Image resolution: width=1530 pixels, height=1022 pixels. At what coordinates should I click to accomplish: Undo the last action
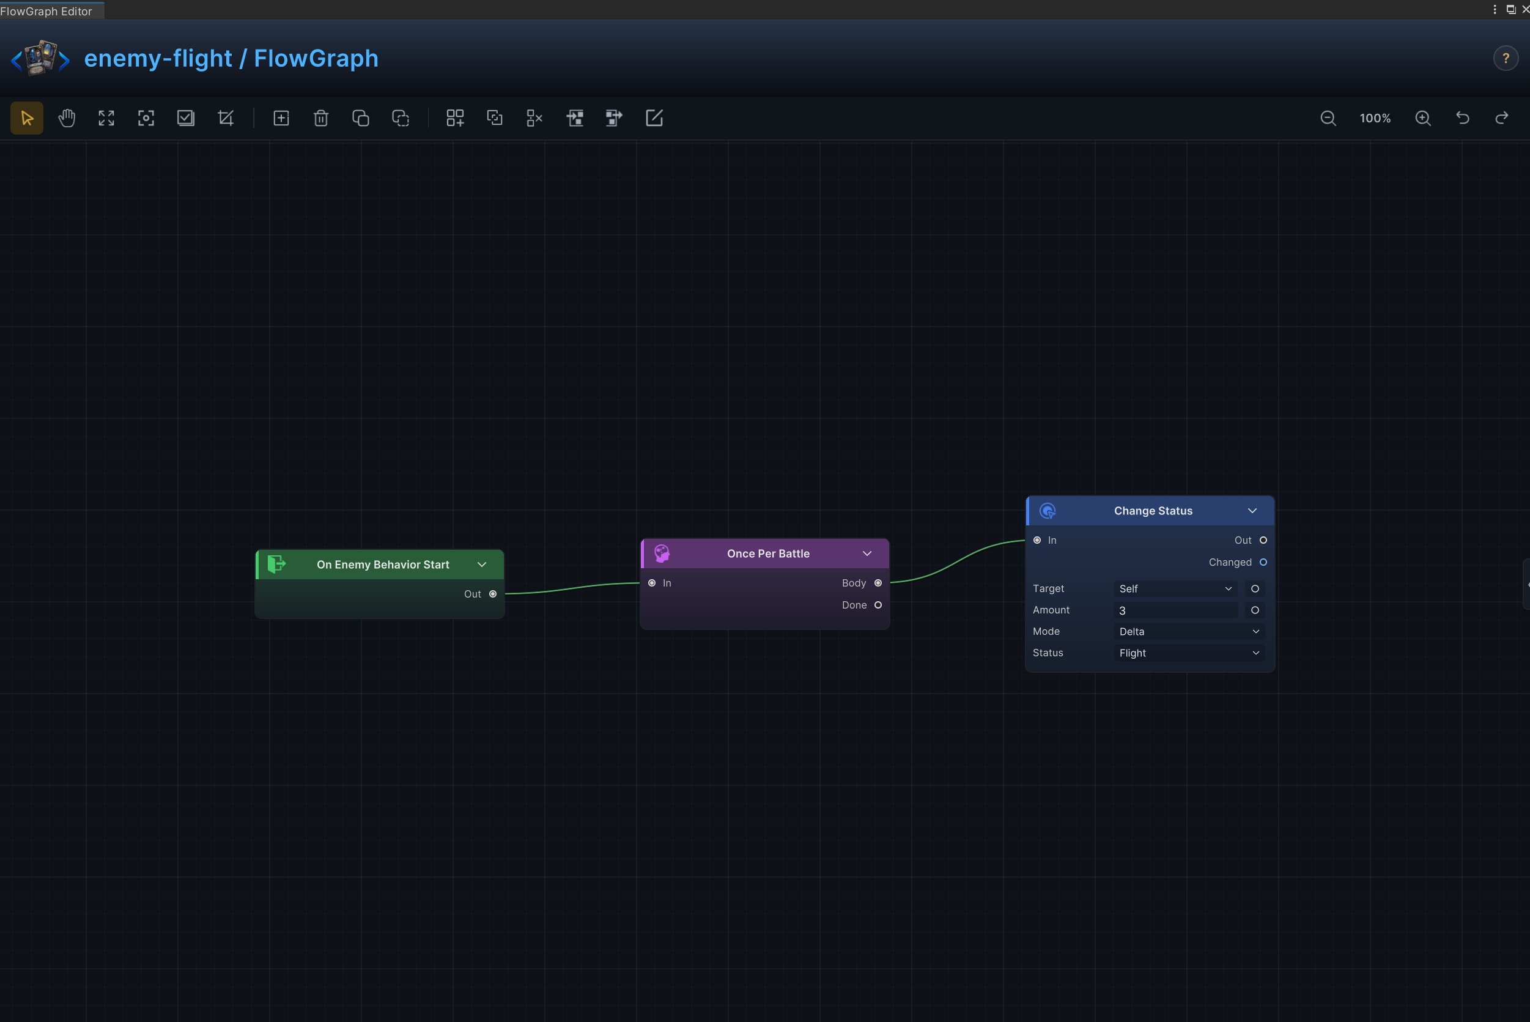point(1463,118)
